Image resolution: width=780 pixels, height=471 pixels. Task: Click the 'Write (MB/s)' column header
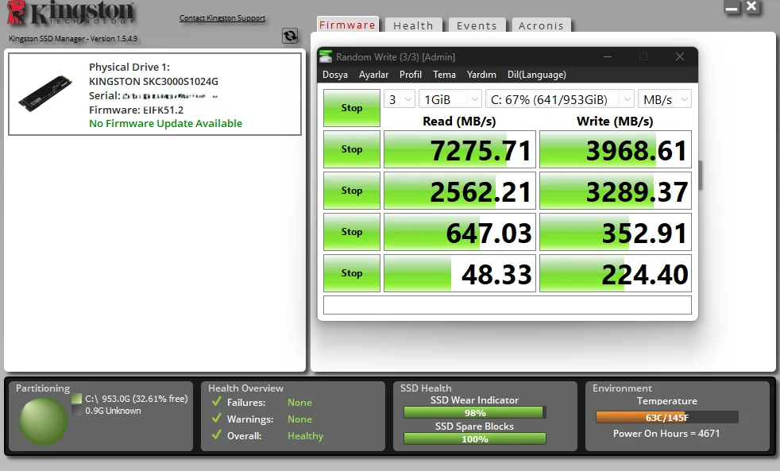(x=615, y=121)
